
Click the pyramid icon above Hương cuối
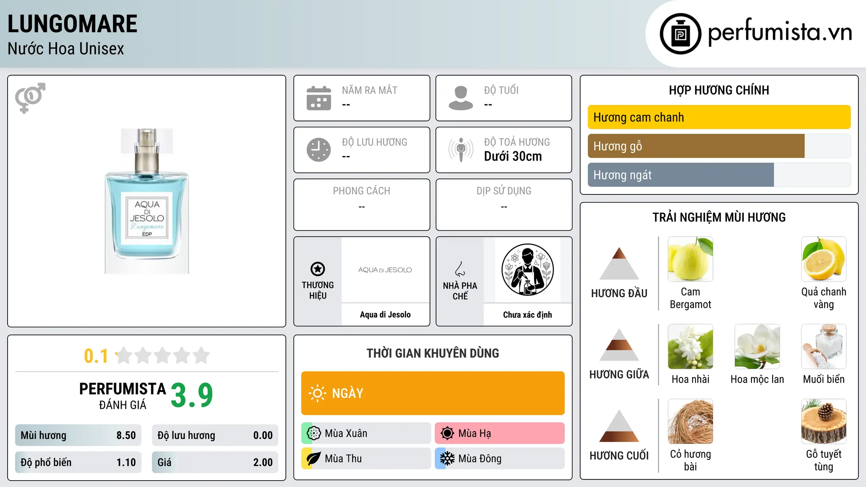[x=619, y=426]
